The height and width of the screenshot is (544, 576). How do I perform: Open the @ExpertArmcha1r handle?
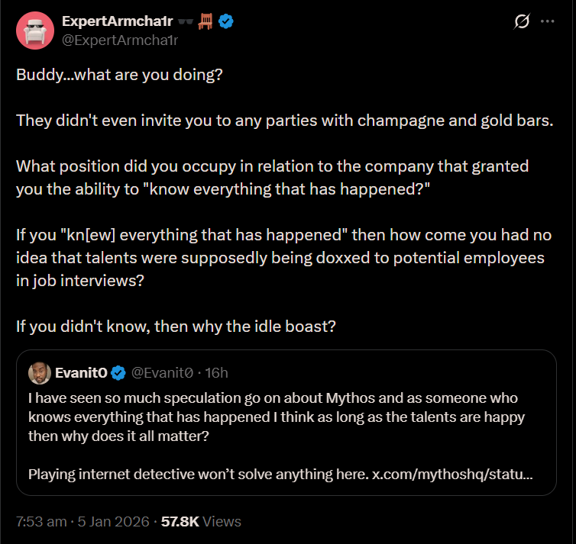point(120,40)
